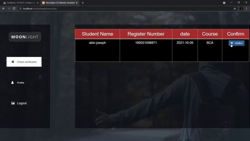The width and height of the screenshot is (250, 141).
Task: Close the Moonlight CSS Website Template tab
Action: pos(77,3)
